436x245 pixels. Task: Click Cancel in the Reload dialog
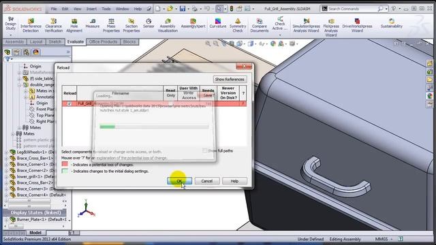(207, 181)
